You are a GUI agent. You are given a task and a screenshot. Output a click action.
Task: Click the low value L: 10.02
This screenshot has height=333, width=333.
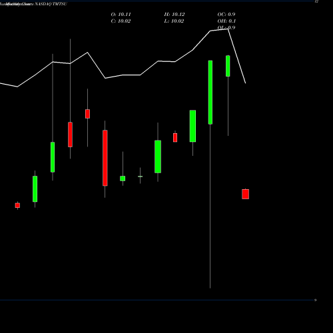(x=174, y=21)
